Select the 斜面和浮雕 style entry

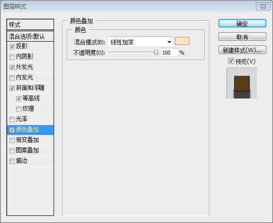(x=30, y=88)
